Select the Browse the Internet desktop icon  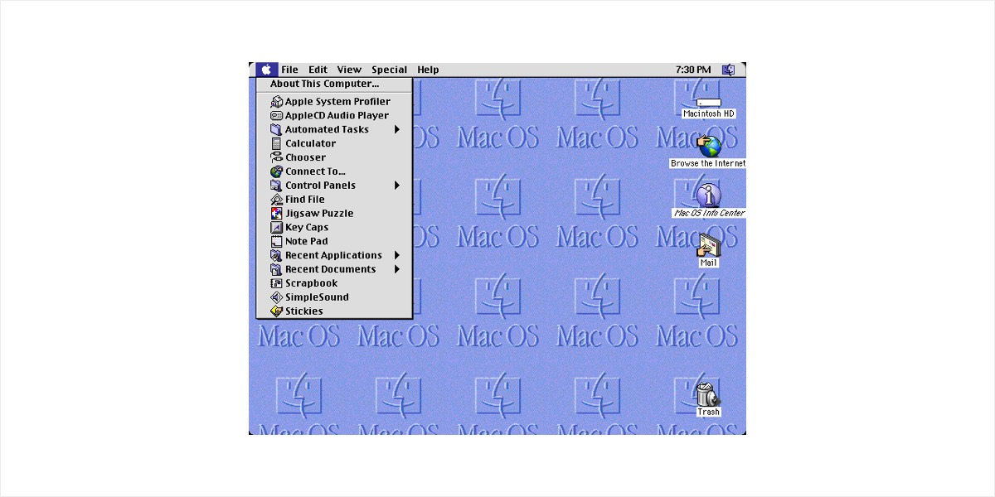coord(708,147)
